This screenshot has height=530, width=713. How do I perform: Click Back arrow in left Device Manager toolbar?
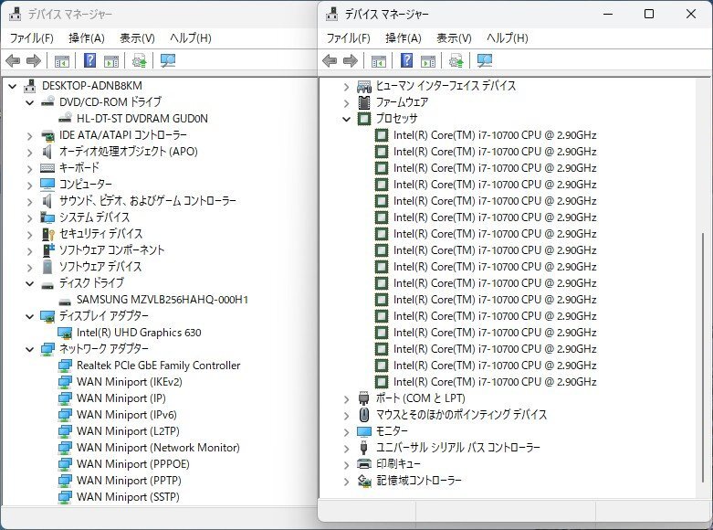click(x=13, y=60)
